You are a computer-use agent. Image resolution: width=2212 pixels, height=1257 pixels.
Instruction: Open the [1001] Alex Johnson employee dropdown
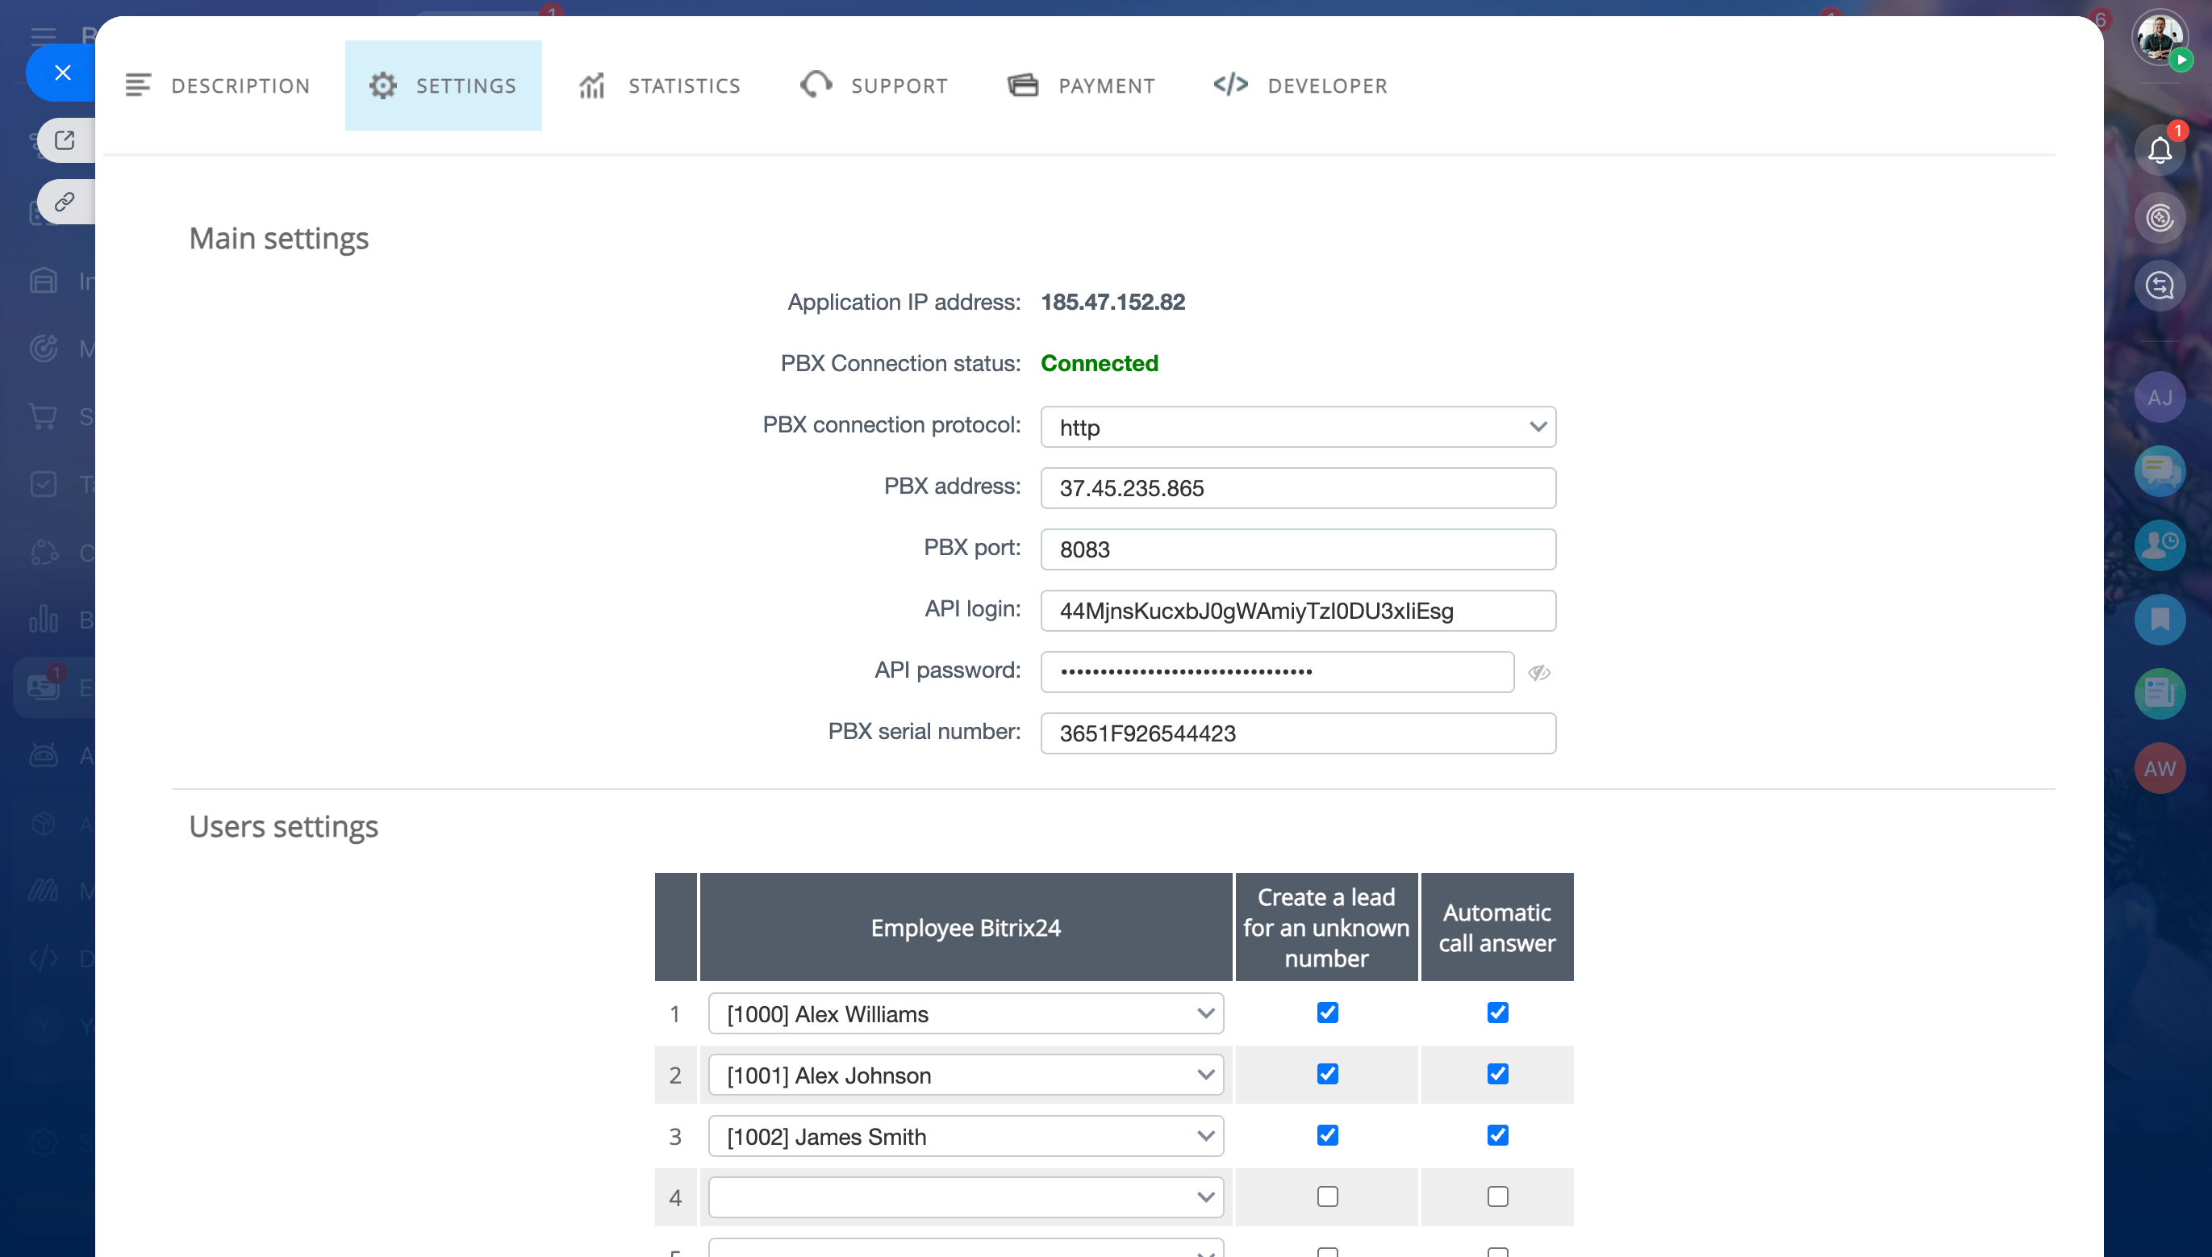(x=966, y=1075)
